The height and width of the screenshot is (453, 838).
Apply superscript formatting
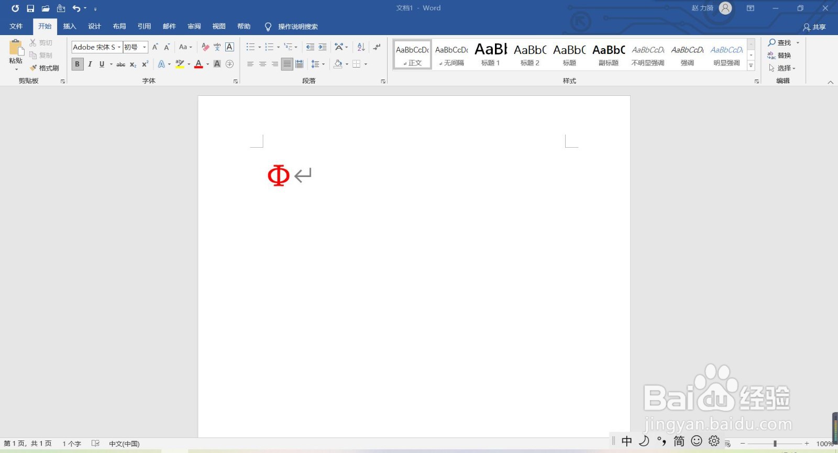coord(145,64)
